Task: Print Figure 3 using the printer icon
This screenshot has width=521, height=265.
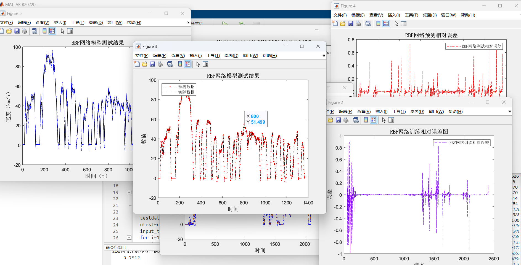Action: [x=160, y=64]
